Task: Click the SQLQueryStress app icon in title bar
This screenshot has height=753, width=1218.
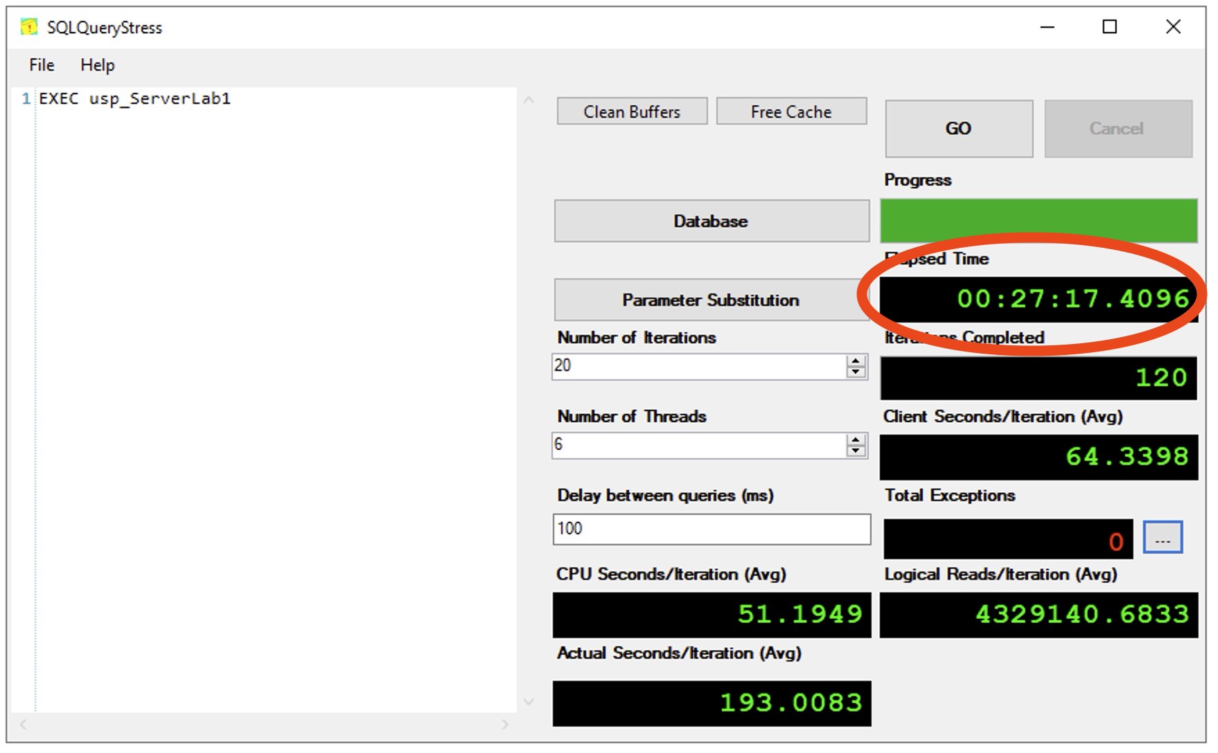Action: 29,27
